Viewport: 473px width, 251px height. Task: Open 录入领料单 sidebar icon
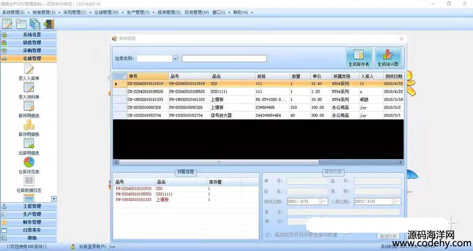(29, 88)
